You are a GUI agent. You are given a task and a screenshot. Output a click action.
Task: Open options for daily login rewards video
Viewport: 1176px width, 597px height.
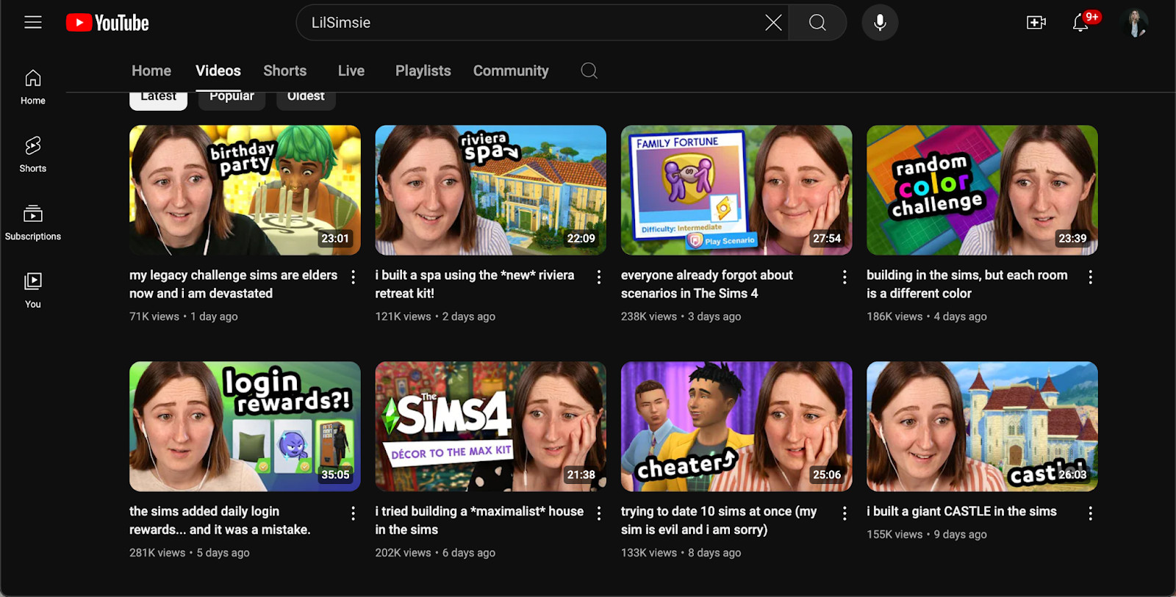click(354, 513)
